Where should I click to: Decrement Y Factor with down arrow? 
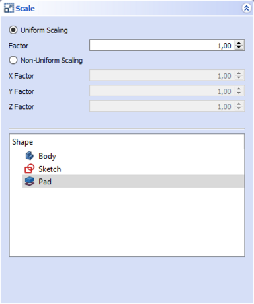(x=239, y=93)
